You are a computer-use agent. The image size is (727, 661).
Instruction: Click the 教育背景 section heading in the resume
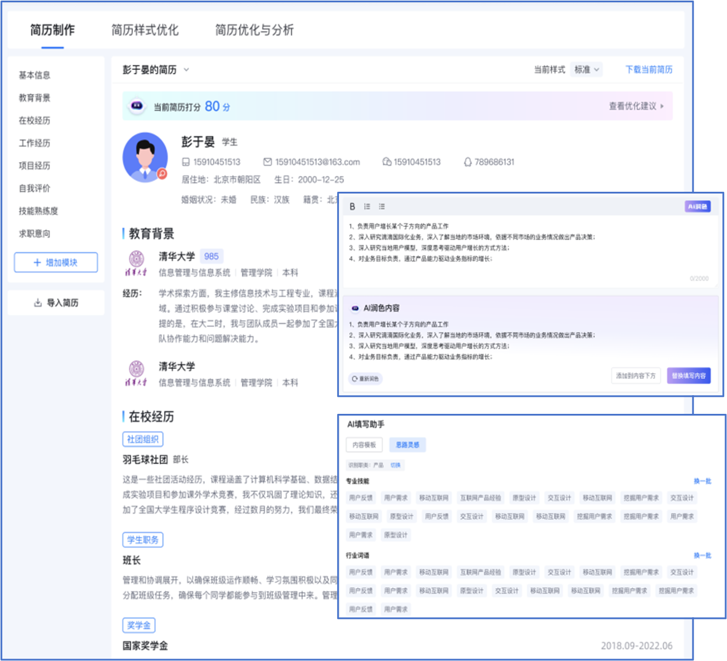(152, 234)
